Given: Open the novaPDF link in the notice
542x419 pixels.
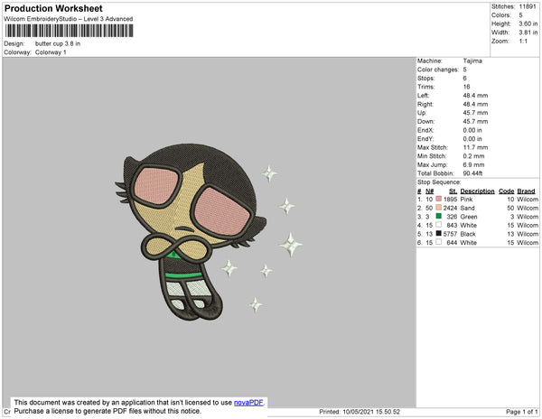Looking at the screenshot, I should pyautogui.click(x=248, y=402).
